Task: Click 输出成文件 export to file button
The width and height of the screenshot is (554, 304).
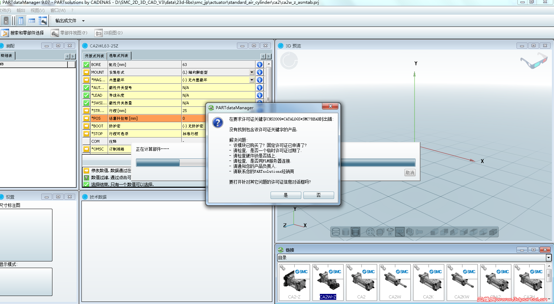Action: point(66,21)
